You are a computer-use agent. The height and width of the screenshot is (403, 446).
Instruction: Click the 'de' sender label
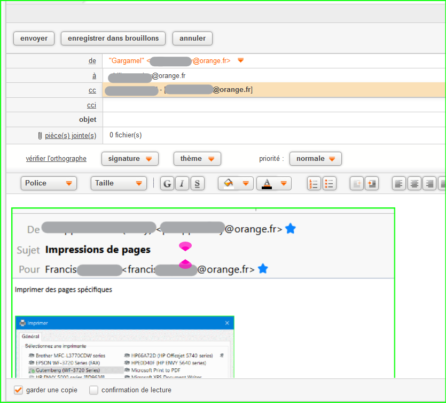[x=92, y=60]
